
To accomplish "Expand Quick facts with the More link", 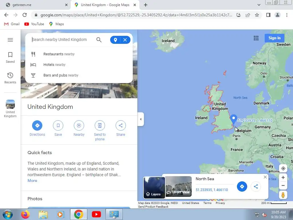I will (32, 181).
